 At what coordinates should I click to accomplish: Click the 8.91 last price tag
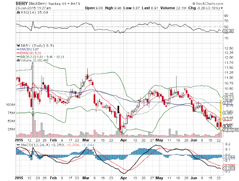(x=227, y=126)
